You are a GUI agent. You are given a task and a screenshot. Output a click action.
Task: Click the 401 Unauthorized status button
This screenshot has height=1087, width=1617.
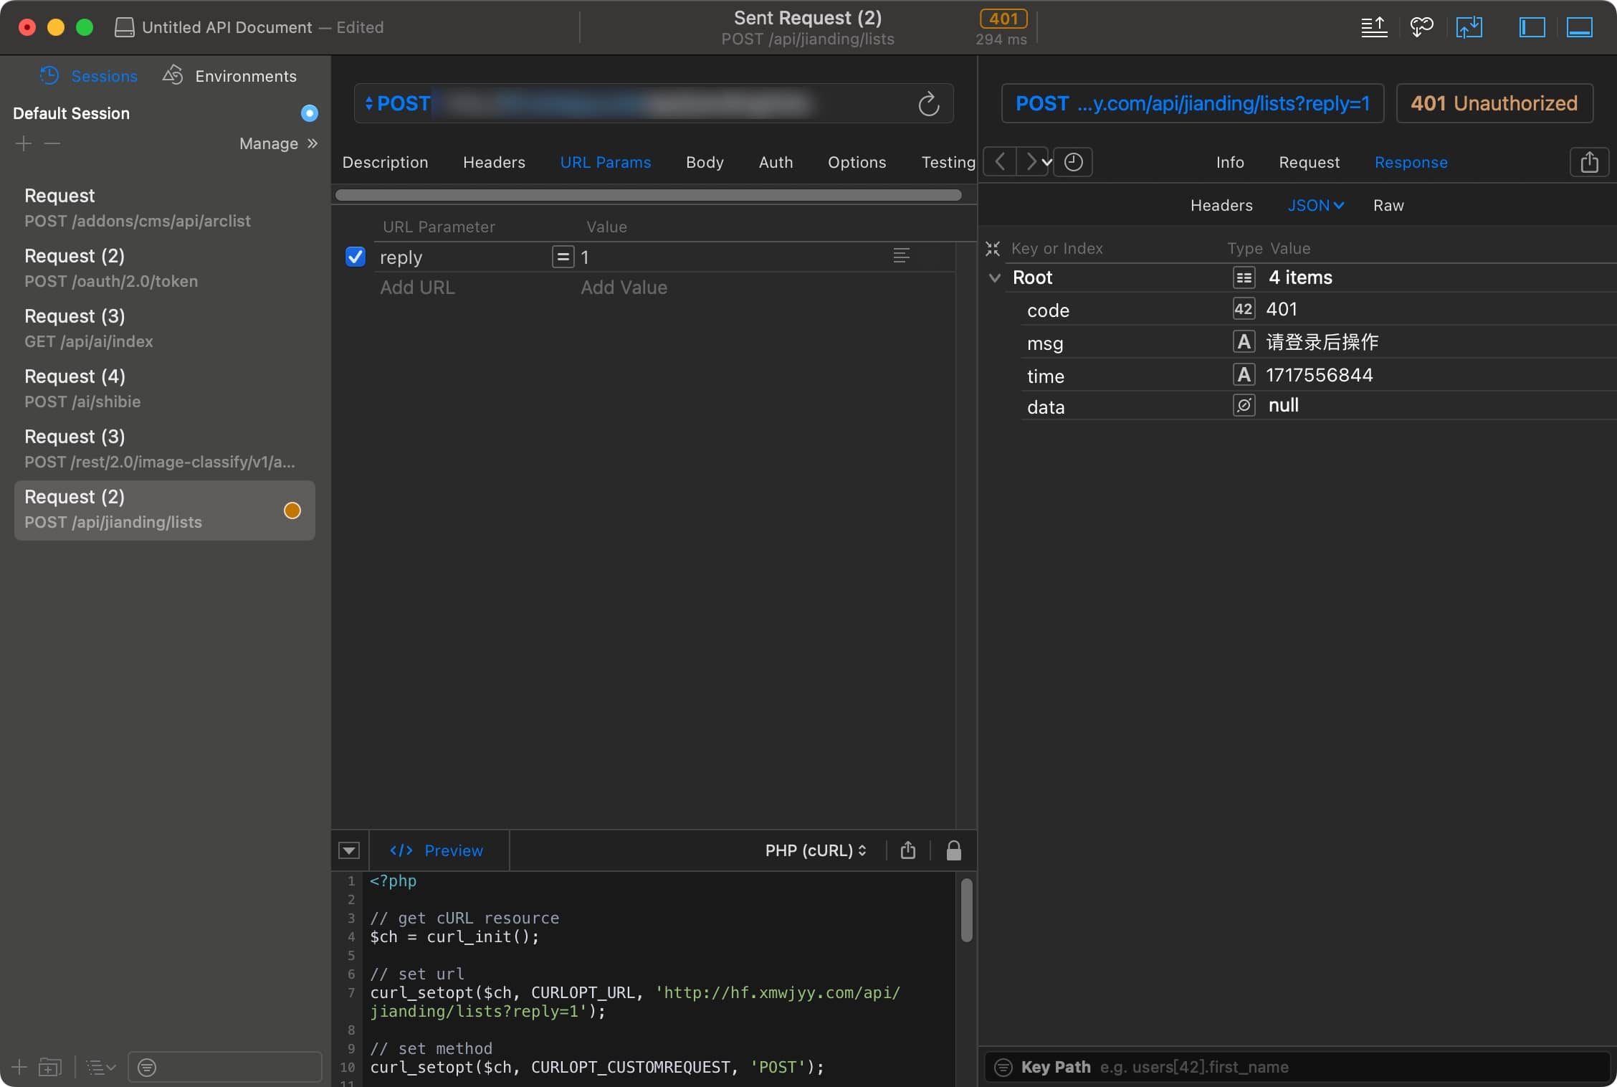click(x=1494, y=103)
